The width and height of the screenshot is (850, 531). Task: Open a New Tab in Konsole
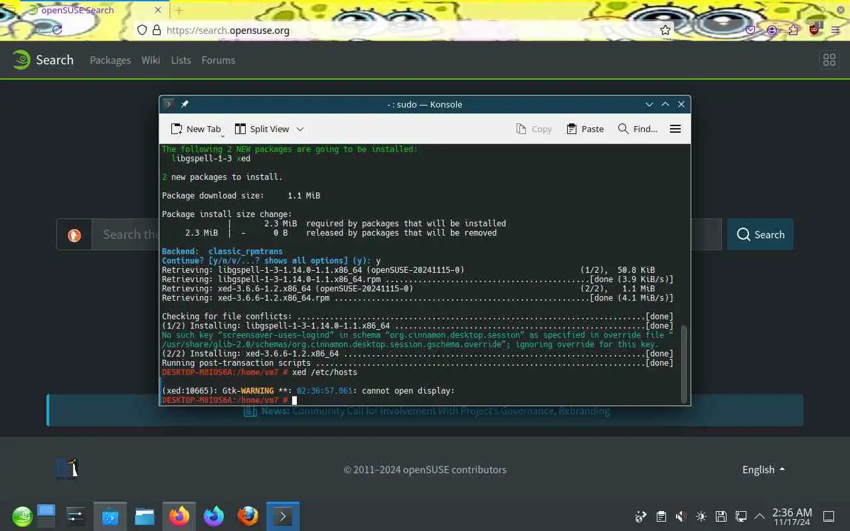(196, 129)
